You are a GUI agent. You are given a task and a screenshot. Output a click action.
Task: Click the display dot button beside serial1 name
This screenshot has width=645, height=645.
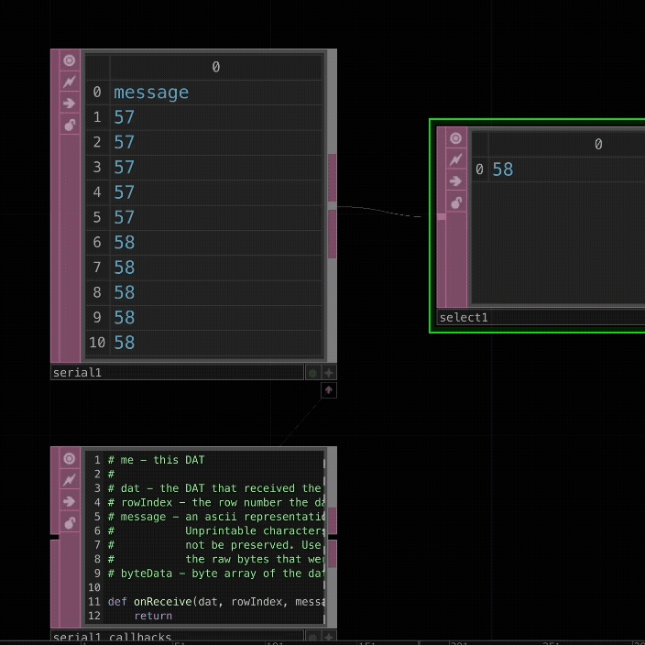pos(312,373)
